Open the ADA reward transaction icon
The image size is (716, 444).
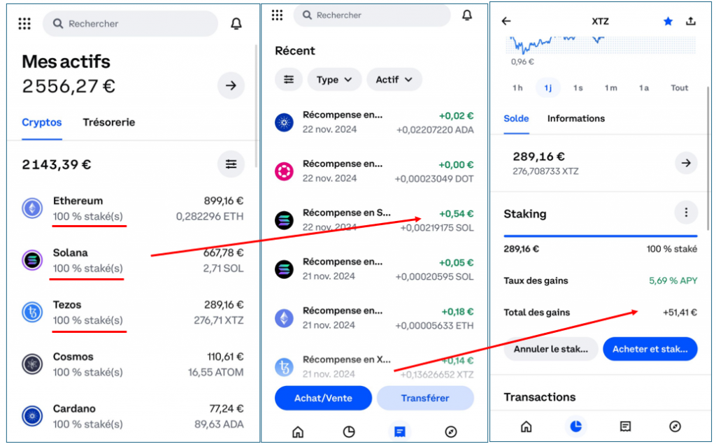click(284, 122)
